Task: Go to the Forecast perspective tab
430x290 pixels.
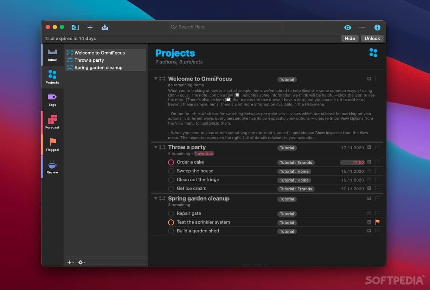Action: tap(52, 122)
